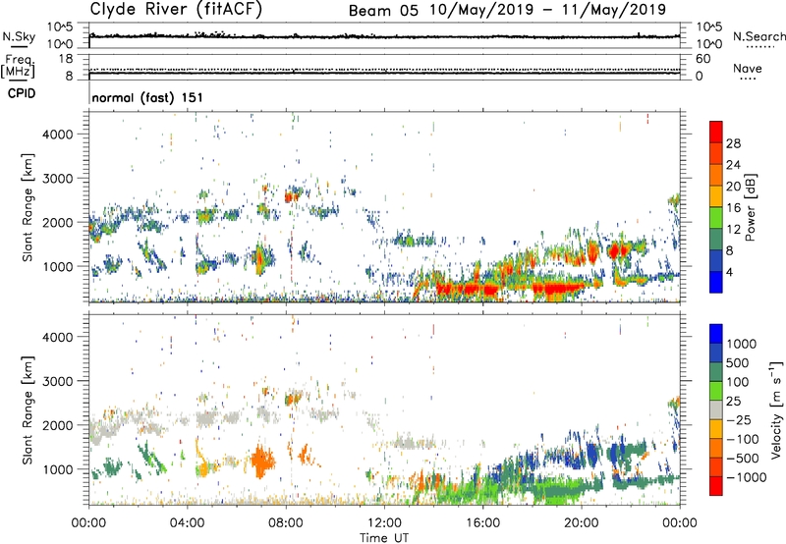
Task: Pick the red top segment of Power colorbar
Action: pos(716,133)
